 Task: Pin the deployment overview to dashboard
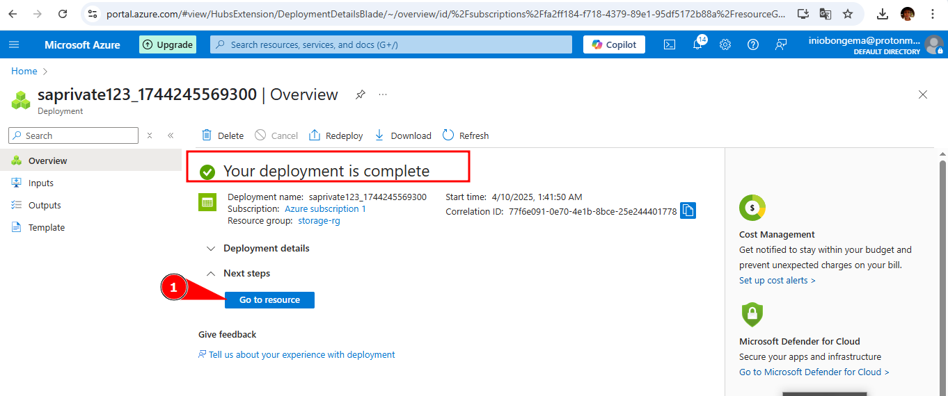click(x=360, y=94)
